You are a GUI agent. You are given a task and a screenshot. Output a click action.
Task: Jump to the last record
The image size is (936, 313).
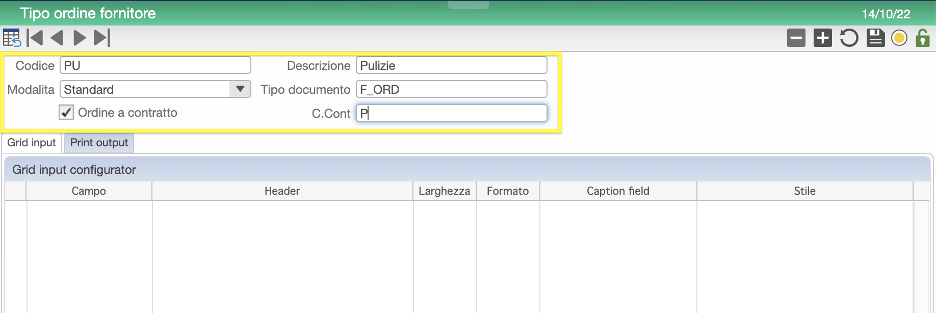pos(102,38)
